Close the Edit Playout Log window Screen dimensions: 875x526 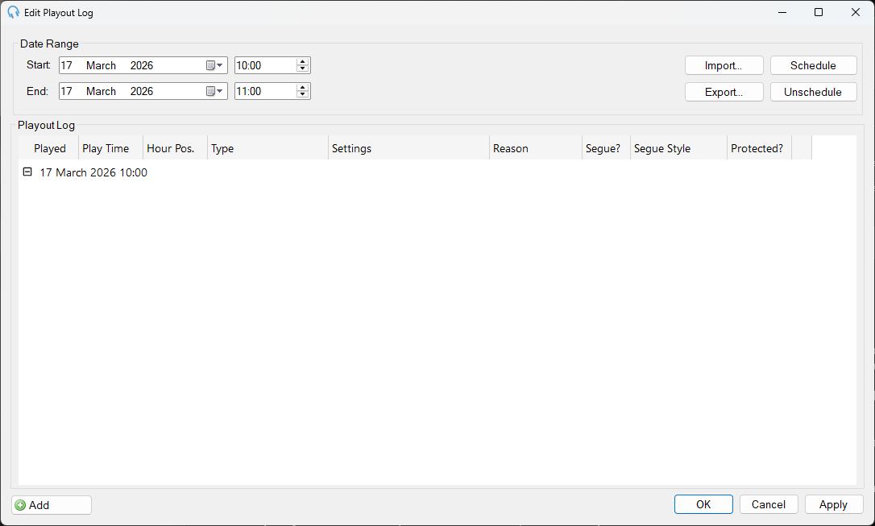tap(856, 12)
